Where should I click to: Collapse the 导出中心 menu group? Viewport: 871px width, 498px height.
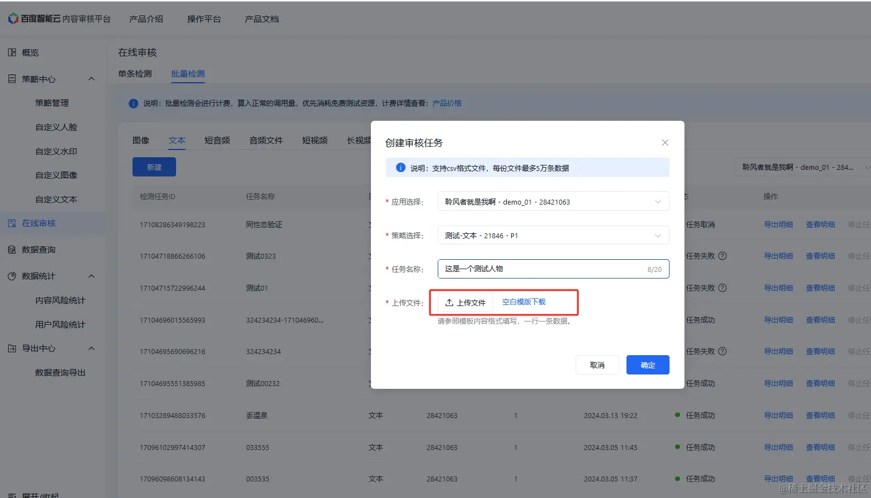tap(92, 349)
